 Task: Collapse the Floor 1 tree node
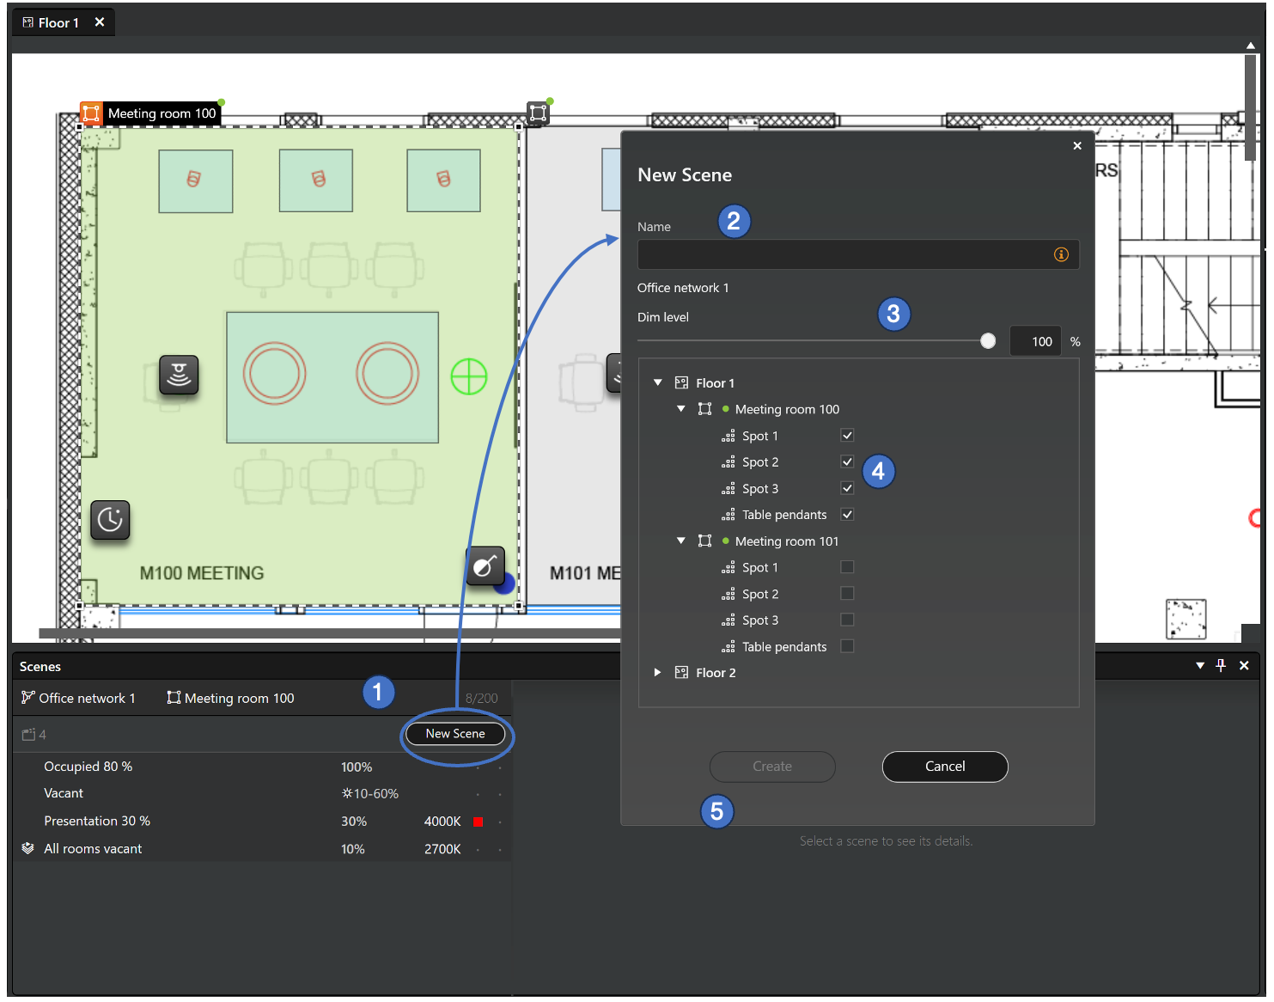pos(658,382)
